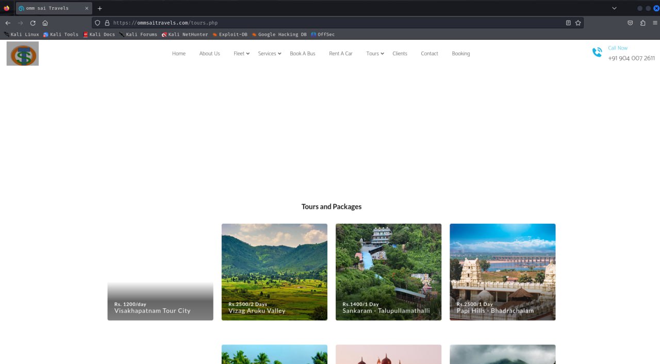Open the Vizag Aruku Valley tour card
The height and width of the screenshot is (364, 660).
click(274, 272)
